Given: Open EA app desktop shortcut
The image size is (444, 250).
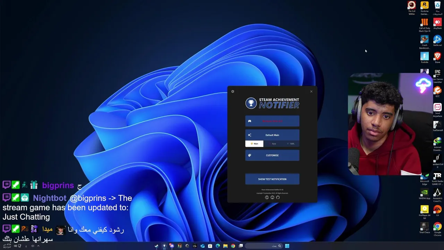Looking at the screenshot, I should 437,211.
